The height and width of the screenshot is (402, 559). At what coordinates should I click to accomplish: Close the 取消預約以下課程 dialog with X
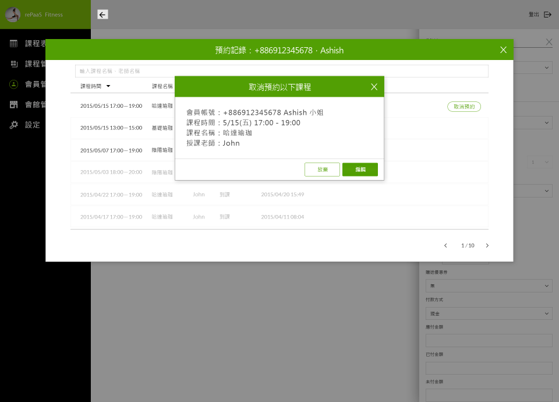(x=374, y=87)
